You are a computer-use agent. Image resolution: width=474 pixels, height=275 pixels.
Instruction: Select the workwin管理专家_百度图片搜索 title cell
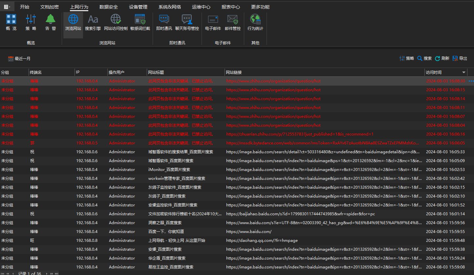point(186,179)
